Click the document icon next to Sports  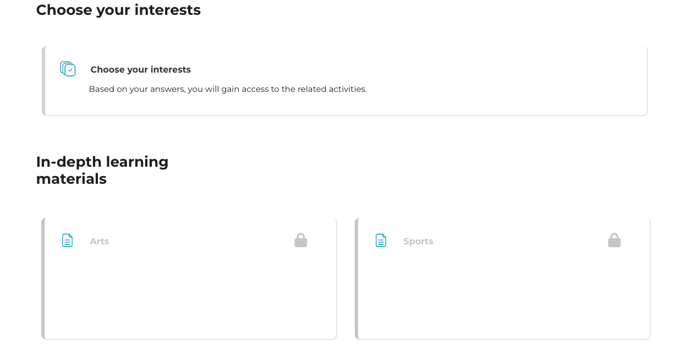click(381, 240)
